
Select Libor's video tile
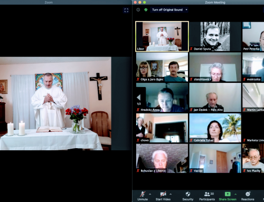pos(162,36)
